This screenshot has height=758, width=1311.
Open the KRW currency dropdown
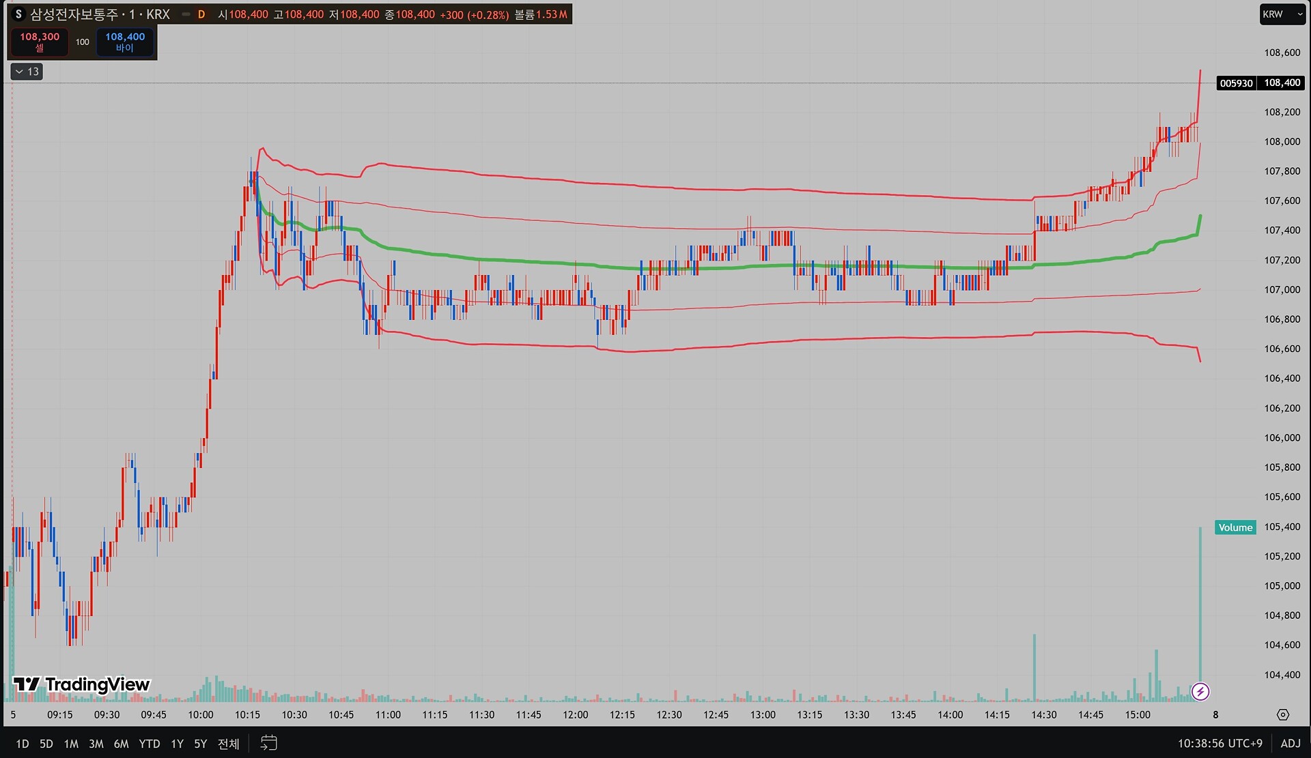pyautogui.click(x=1282, y=14)
